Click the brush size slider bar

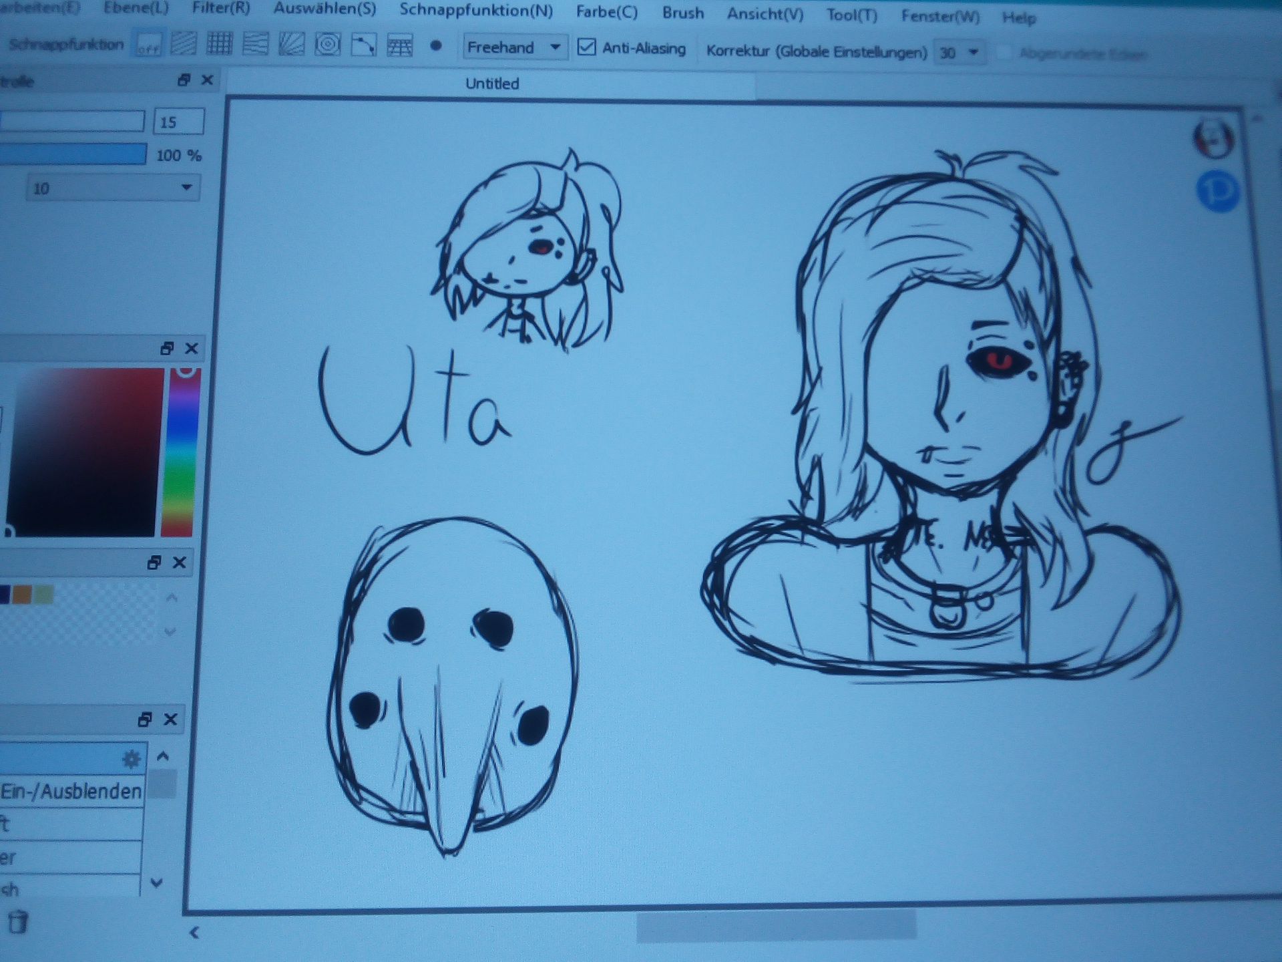click(x=71, y=121)
